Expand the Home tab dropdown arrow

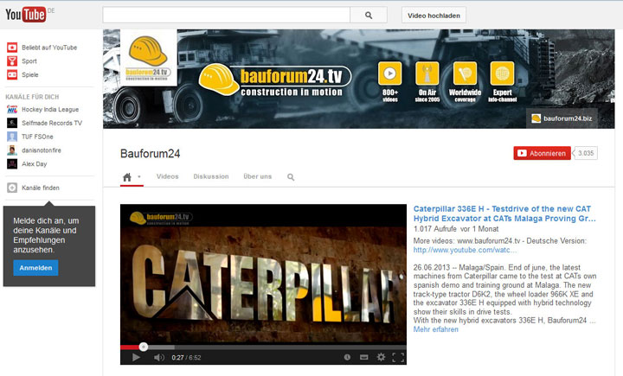pos(139,176)
